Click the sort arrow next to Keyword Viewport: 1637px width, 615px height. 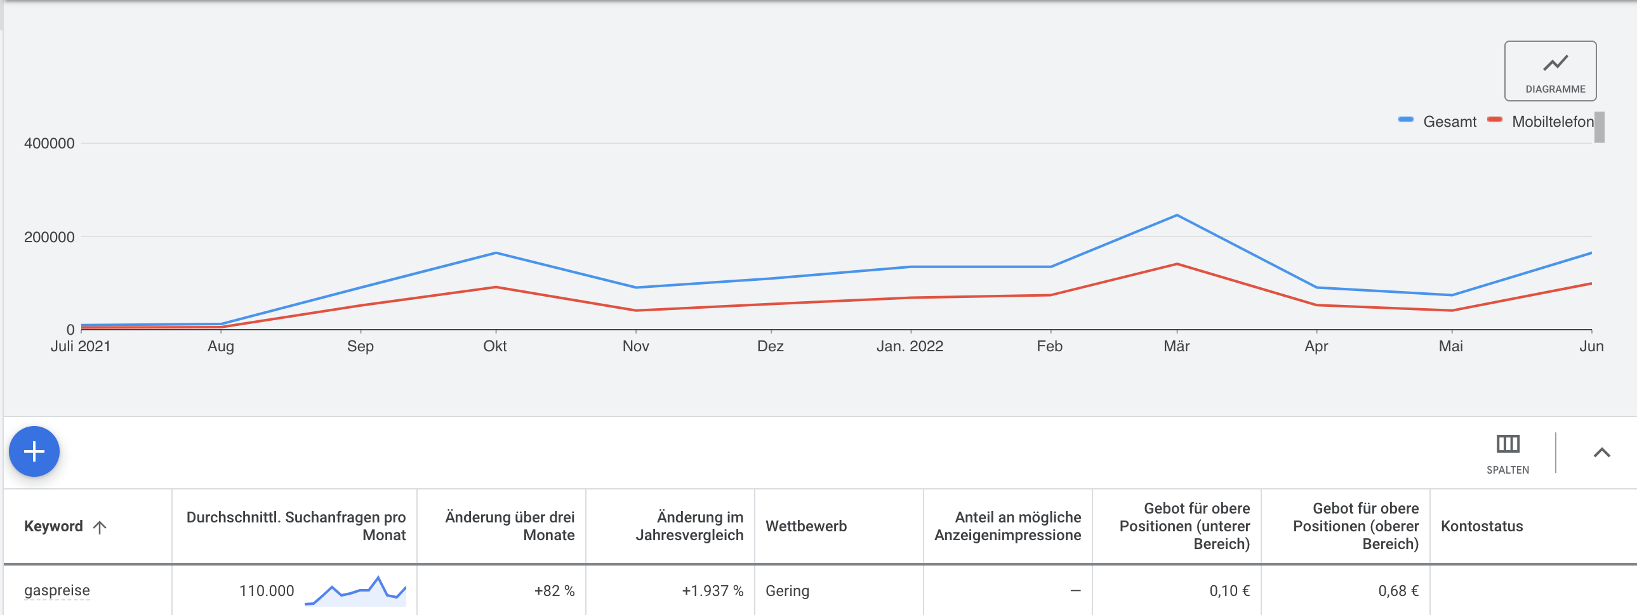click(x=100, y=527)
